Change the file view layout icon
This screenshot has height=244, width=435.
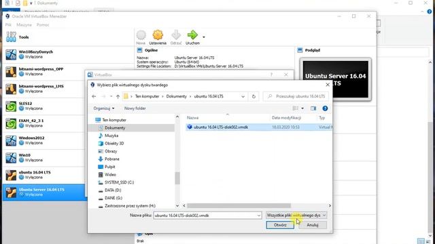296,108
